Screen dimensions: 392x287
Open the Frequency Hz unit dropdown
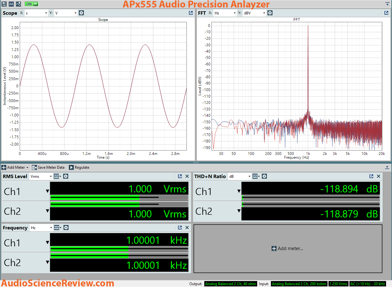41,228
